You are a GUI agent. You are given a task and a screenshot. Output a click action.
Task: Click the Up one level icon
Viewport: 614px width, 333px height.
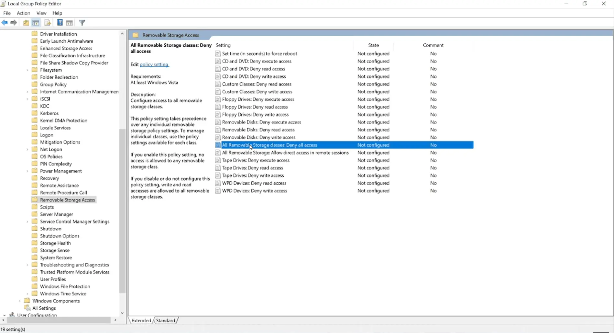(26, 22)
